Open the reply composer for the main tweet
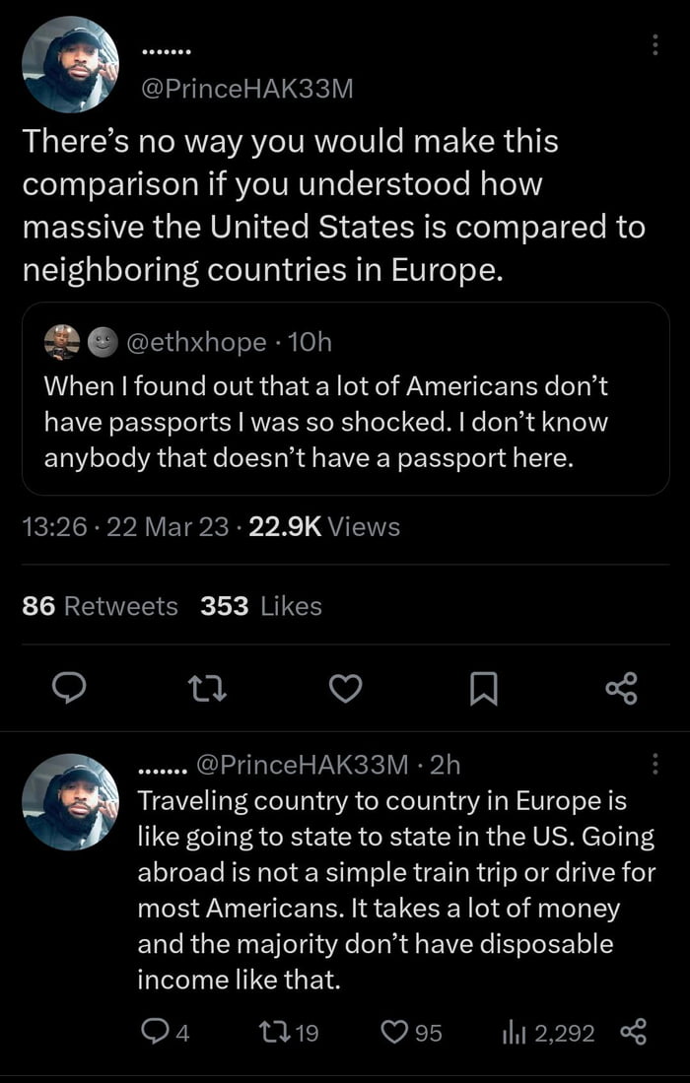690x1083 pixels. pyautogui.click(x=68, y=689)
